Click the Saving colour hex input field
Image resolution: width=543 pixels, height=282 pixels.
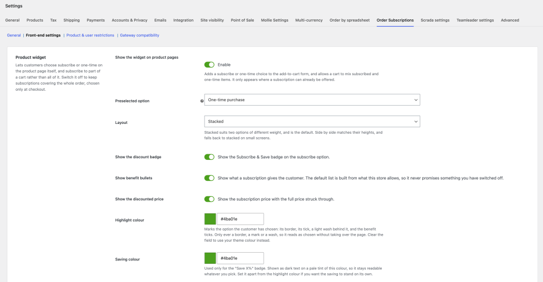(240, 258)
